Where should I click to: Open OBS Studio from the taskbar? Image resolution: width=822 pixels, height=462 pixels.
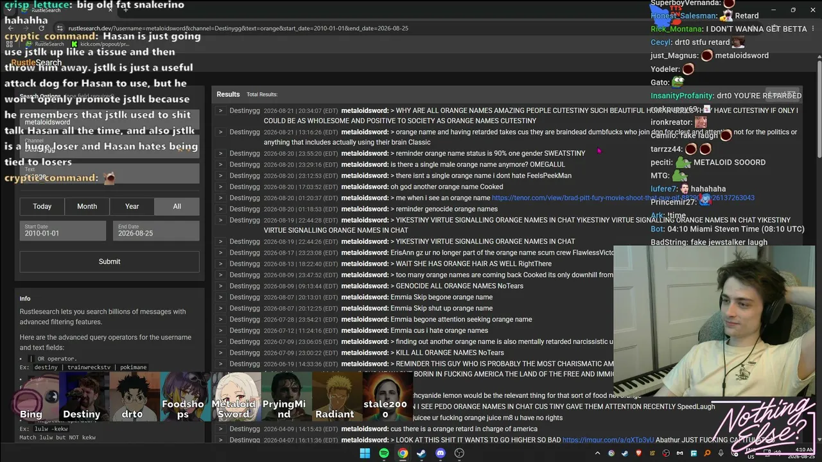(x=459, y=453)
